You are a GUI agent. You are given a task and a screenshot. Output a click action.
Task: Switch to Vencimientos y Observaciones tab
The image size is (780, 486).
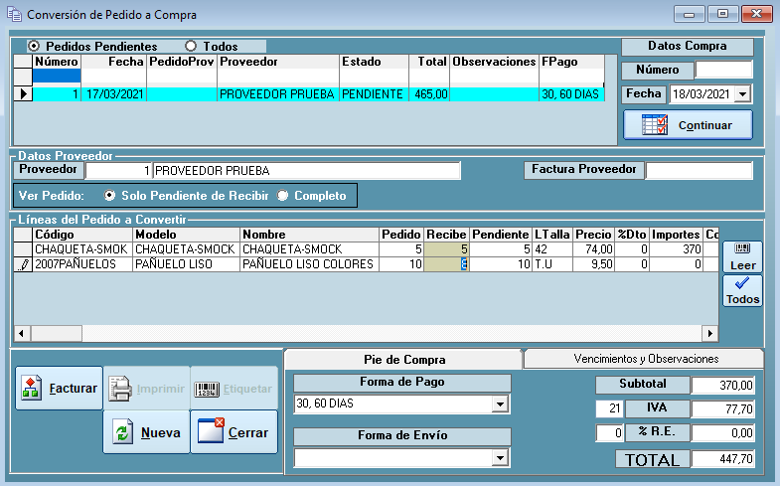[x=645, y=359]
